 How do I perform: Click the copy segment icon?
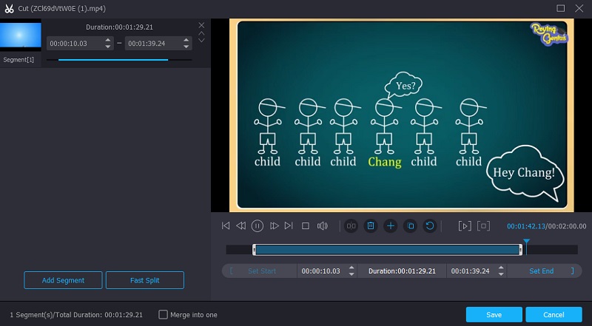(x=410, y=225)
